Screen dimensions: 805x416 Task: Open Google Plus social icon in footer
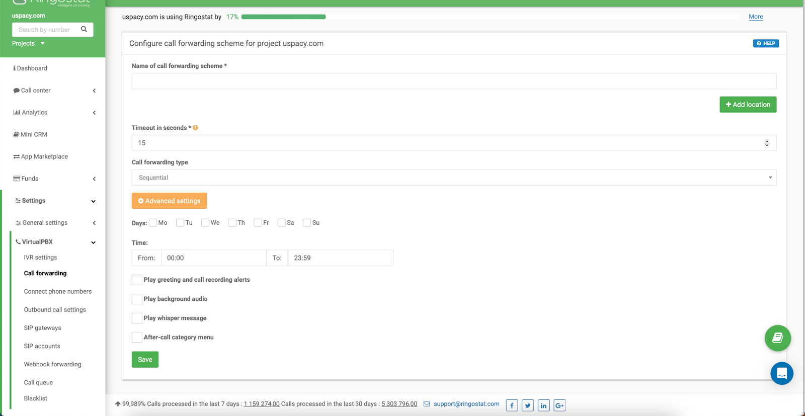(x=559, y=405)
